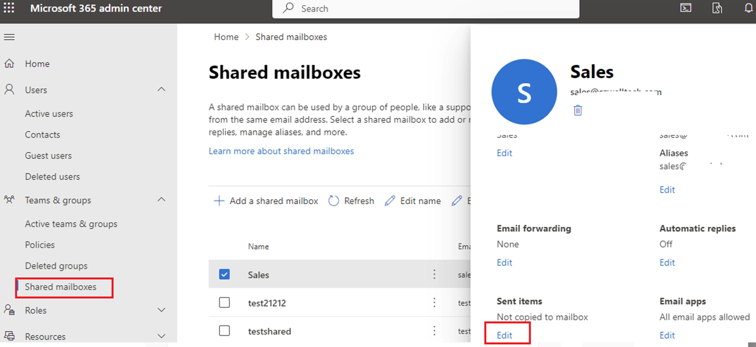This screenshot has height=347, width=756.
Task: Click Shared mailboxes breadcrumb
Action: pos(291,37)
